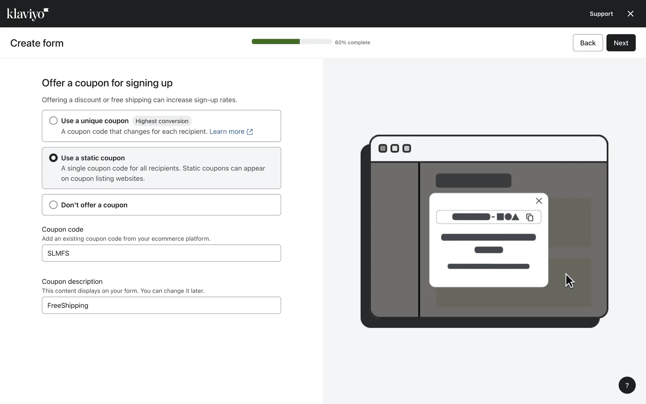Close the create form wizard
The width and height of the screenshot is (646, 404).
click(x=631, y=14)
